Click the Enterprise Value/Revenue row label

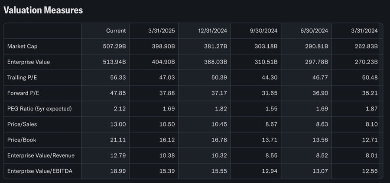41,155
